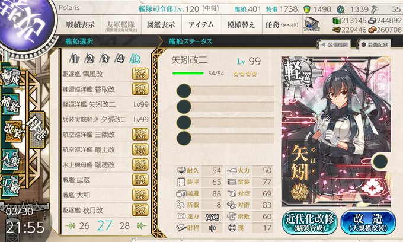
Task: Open the 入渠 docking sidebar icon
Action: tap(10, 160)
